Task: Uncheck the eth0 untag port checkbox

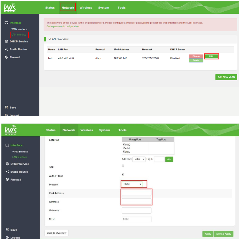Action: click(x=124, y=145)
